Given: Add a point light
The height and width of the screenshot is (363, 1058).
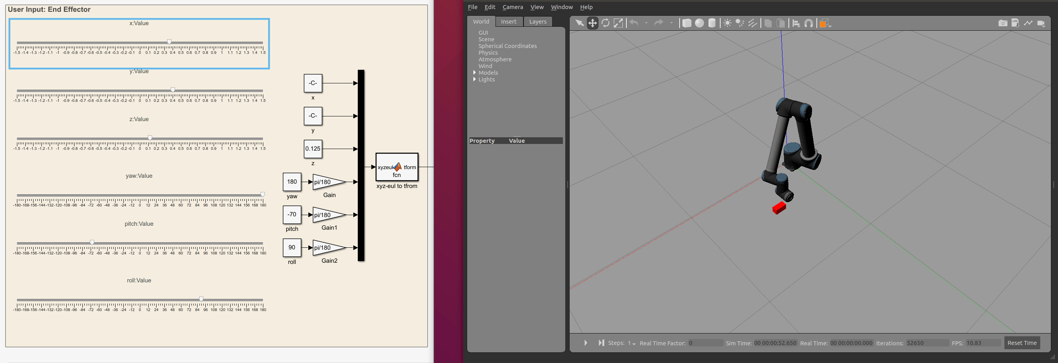Looking at the screenshot, I should tap(727, 23).
